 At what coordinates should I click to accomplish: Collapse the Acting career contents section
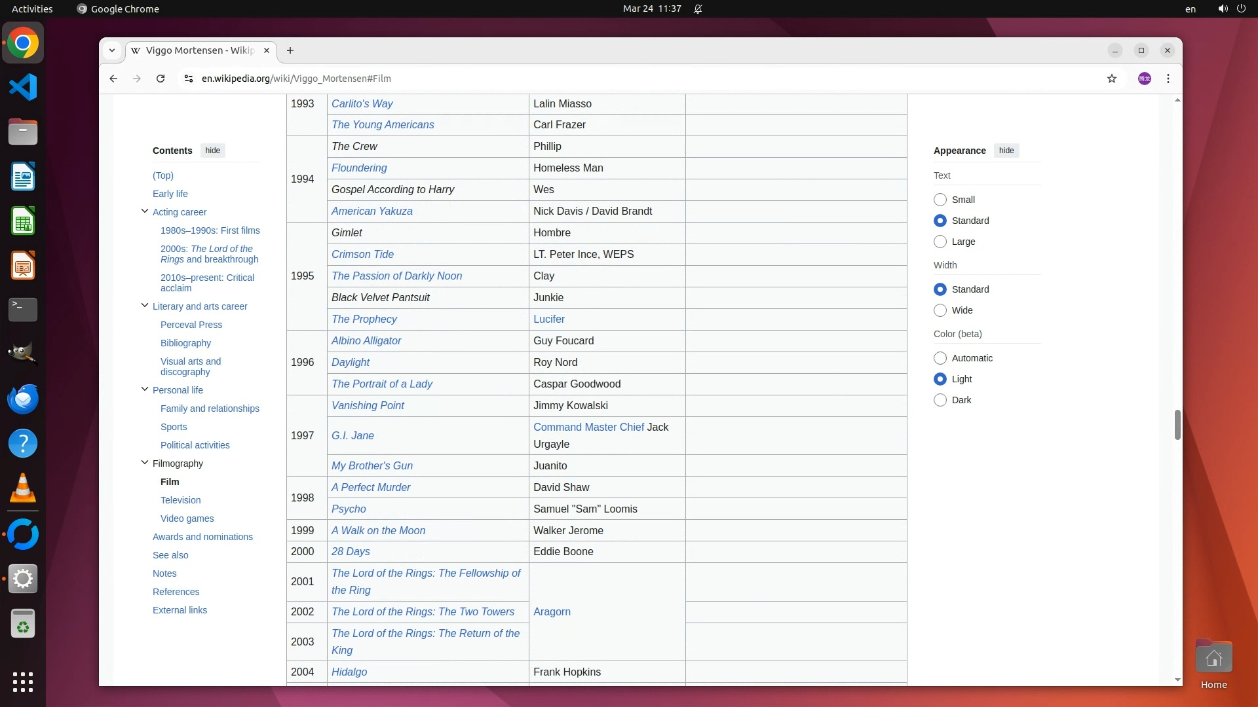point(145,211)
